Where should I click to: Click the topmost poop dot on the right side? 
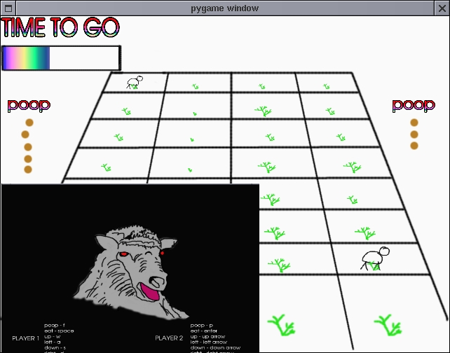point(414,123)
